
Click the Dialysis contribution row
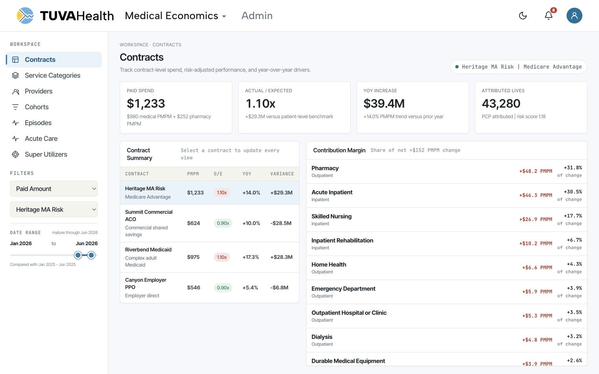click(x=447, y=340)
